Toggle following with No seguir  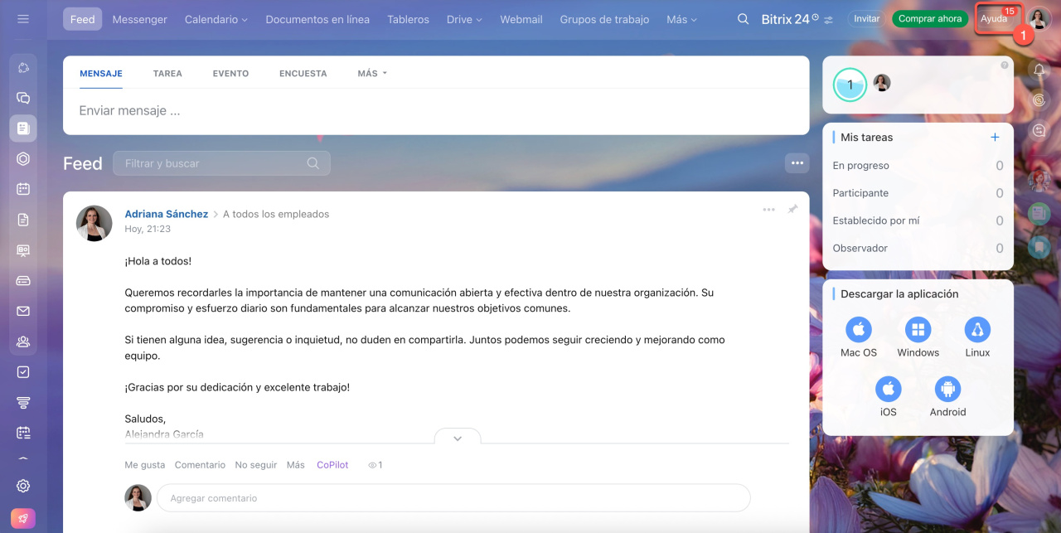click(x=255, y=465)
